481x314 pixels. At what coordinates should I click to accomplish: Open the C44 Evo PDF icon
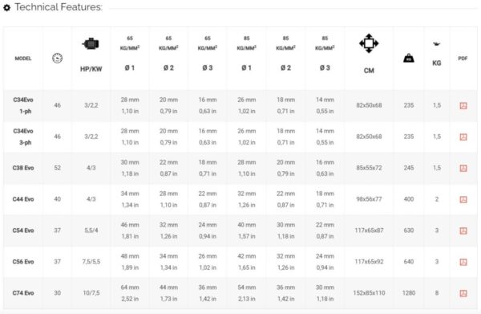coord(463,199)
